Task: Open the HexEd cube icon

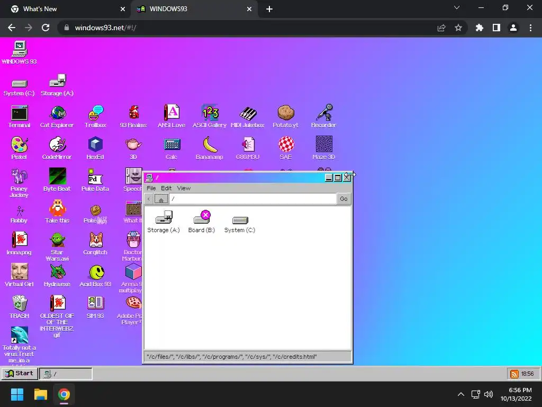Action: (x=95, y=148)
